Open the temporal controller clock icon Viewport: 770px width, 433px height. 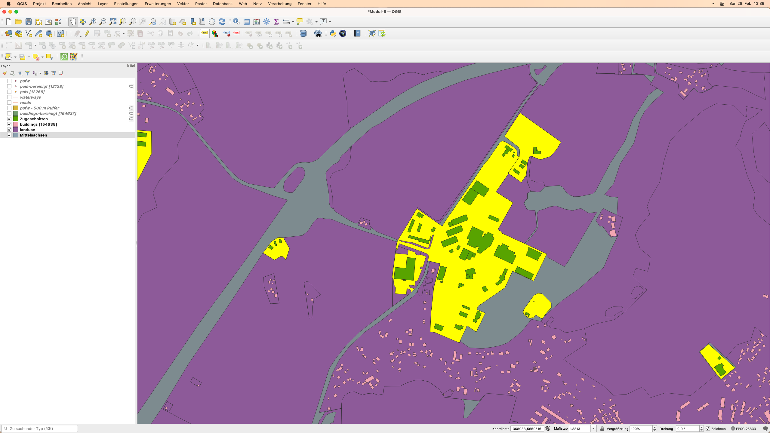[x=212, y=22]
